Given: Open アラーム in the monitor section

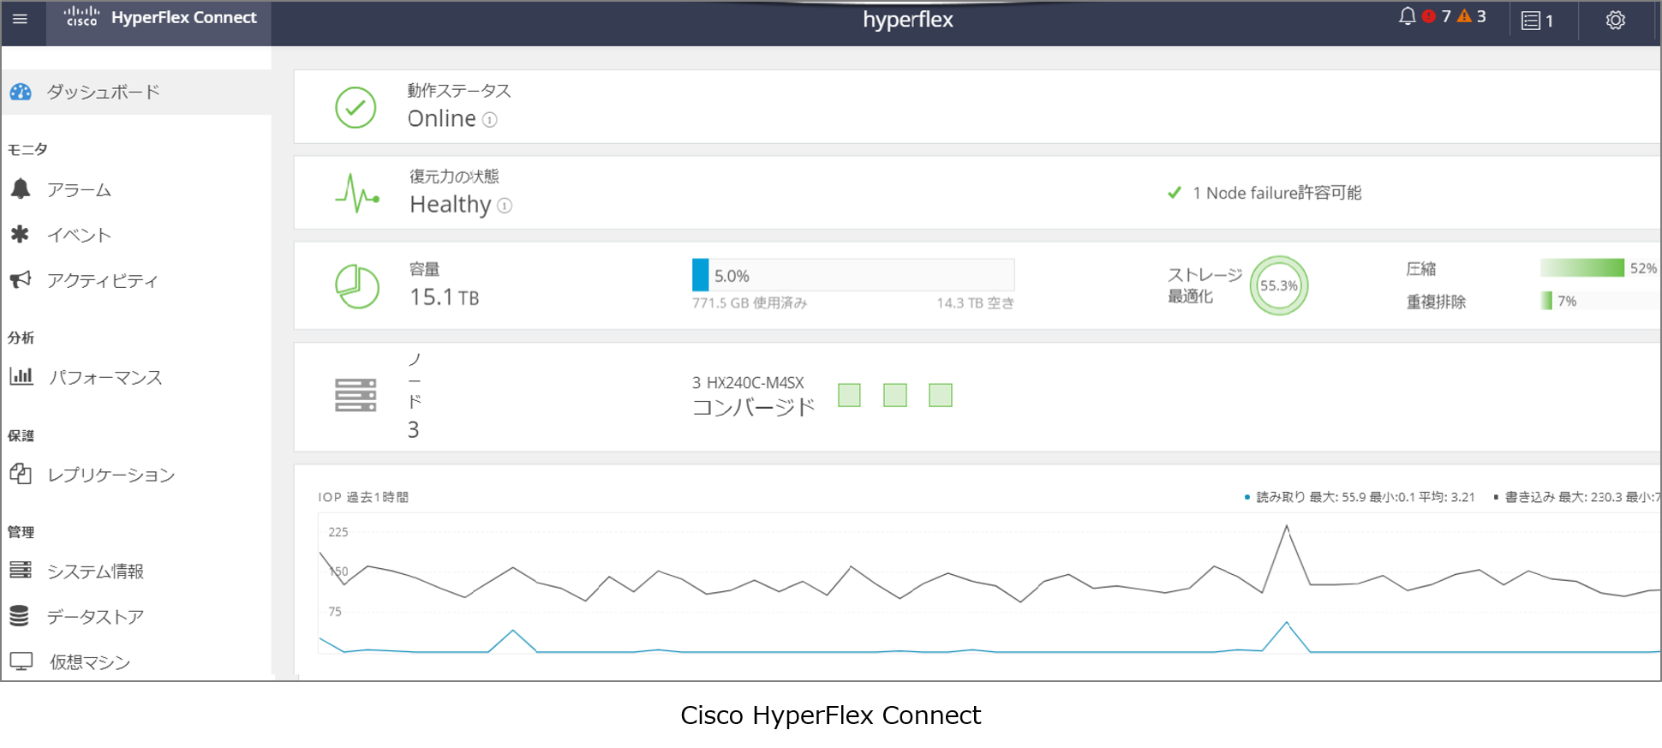Looking at the screenshot, I should pos(79,190).
